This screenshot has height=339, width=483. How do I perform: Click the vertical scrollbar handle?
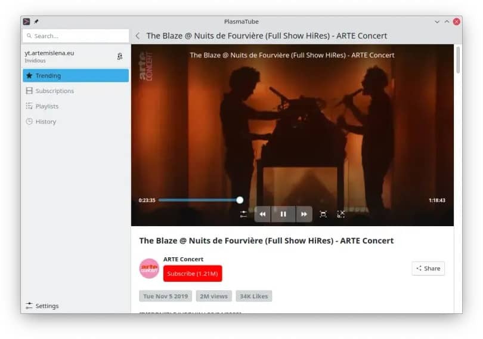(x=458, y=60)
